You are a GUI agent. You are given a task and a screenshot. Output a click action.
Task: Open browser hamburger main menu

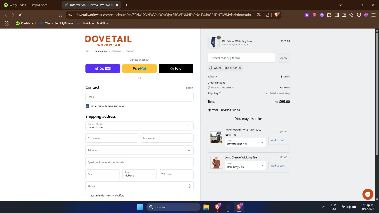(x=373, y=15)
